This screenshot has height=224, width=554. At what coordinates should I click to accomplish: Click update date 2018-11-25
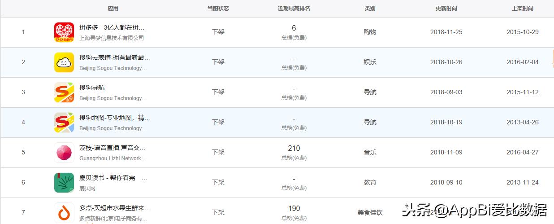click(x=446, y=32)
